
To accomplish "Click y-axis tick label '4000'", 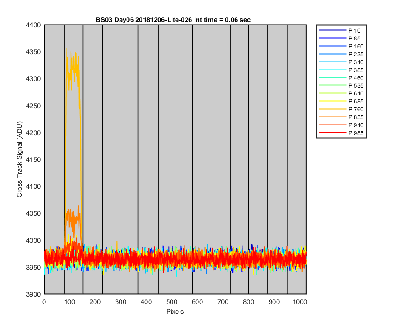I will (x=33, y=240).
